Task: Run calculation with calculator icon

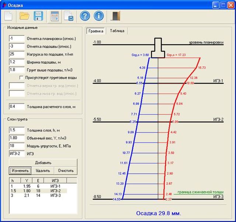Action: point(55,16)
